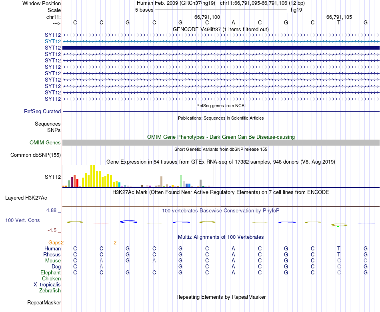The width and height of the screenshot is (380, 312).
Task: Select the Rhesus alignment row label
Action: coord(52,254)
